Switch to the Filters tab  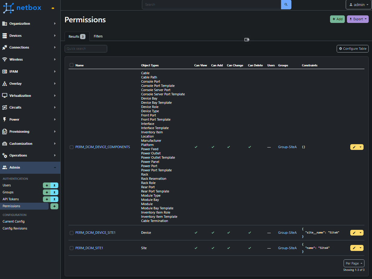pyautogui.click(x=98, y=36)
